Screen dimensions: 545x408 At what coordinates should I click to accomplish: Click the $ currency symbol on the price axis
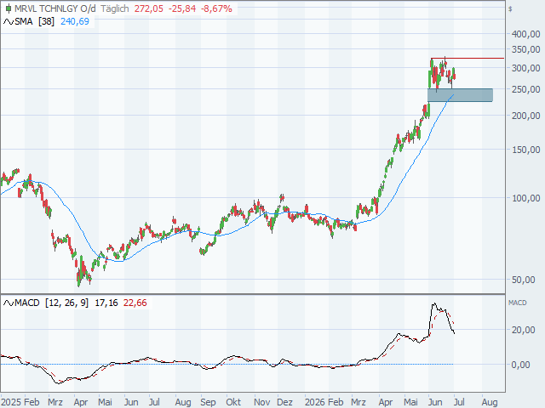click(x=510, y=9)
